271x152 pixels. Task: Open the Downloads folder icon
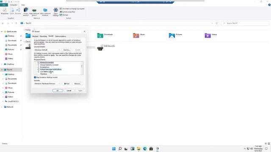(100, 35)
